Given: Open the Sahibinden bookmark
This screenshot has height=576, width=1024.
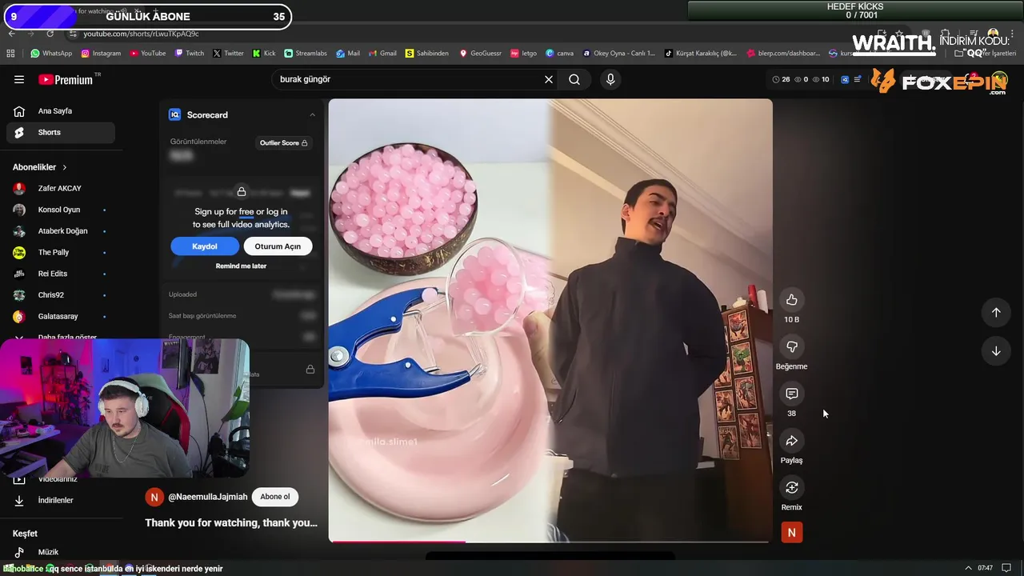Looking at the screenshot, I should 427,54.
